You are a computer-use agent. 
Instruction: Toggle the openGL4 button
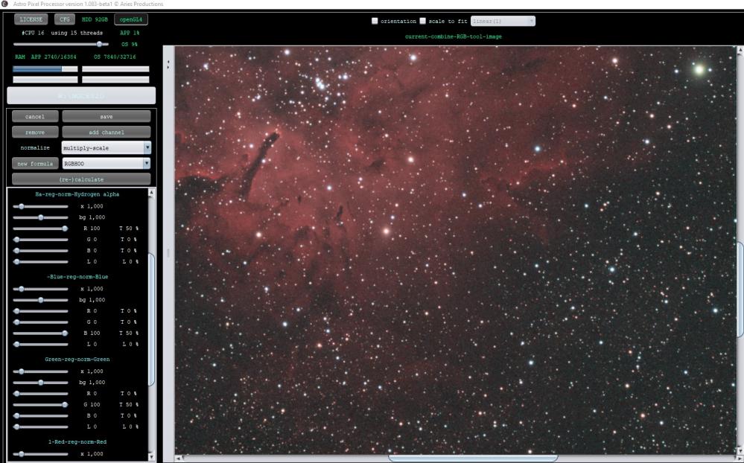(x=131, y=19)
